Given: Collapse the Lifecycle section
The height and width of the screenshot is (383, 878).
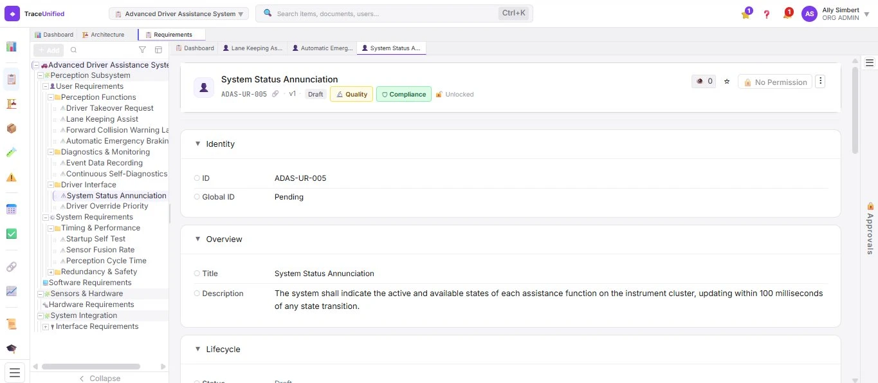Looking at the screenshot, I should coord(197,350).
